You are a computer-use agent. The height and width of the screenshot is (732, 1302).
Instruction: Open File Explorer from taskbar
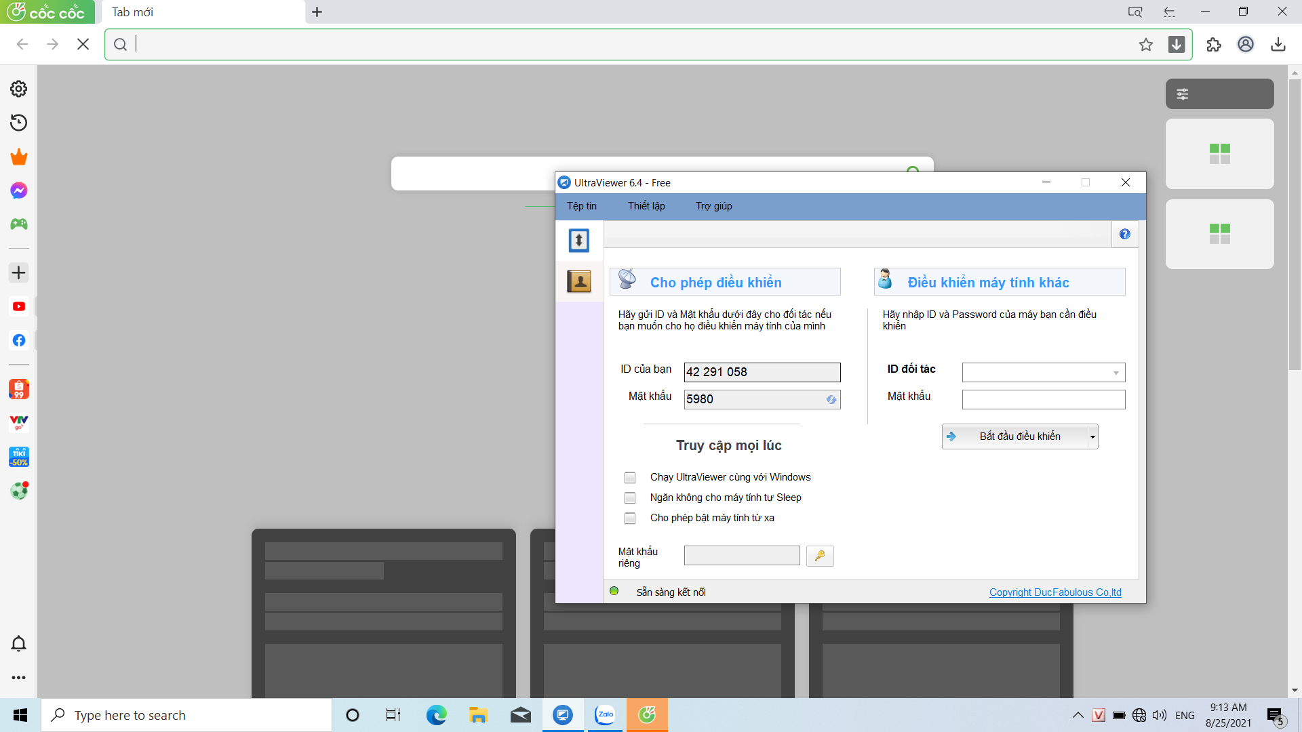478,715
